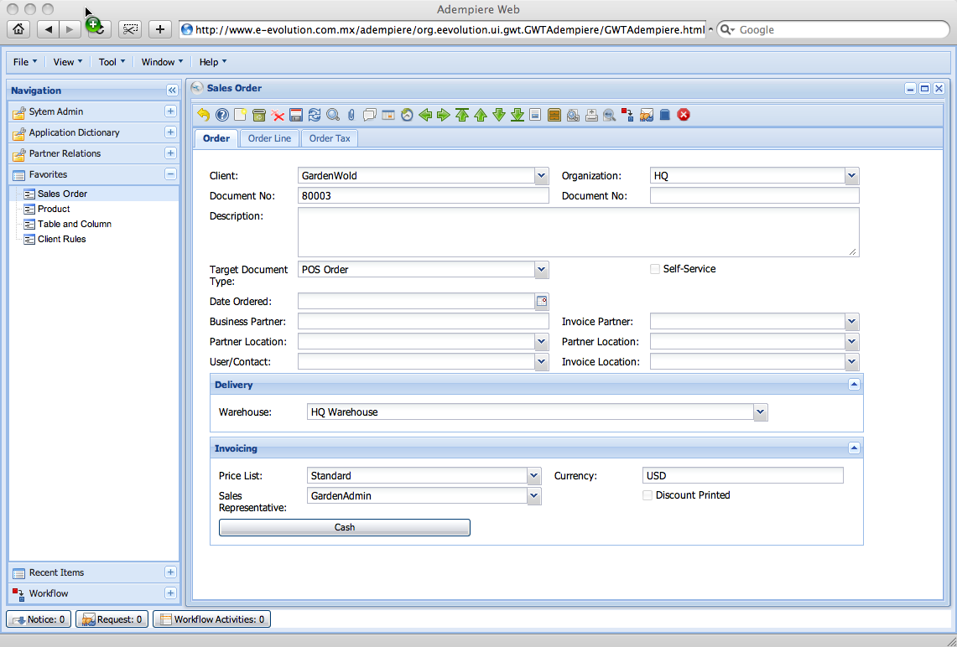Image resolution: width=957 pixels, height=647 pixels.
Task: Click the Refresh toolbar icon
Action: click(x=315, y=116)
